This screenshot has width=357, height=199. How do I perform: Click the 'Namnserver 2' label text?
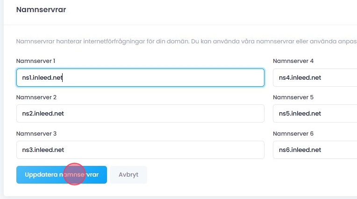[36, 97]
